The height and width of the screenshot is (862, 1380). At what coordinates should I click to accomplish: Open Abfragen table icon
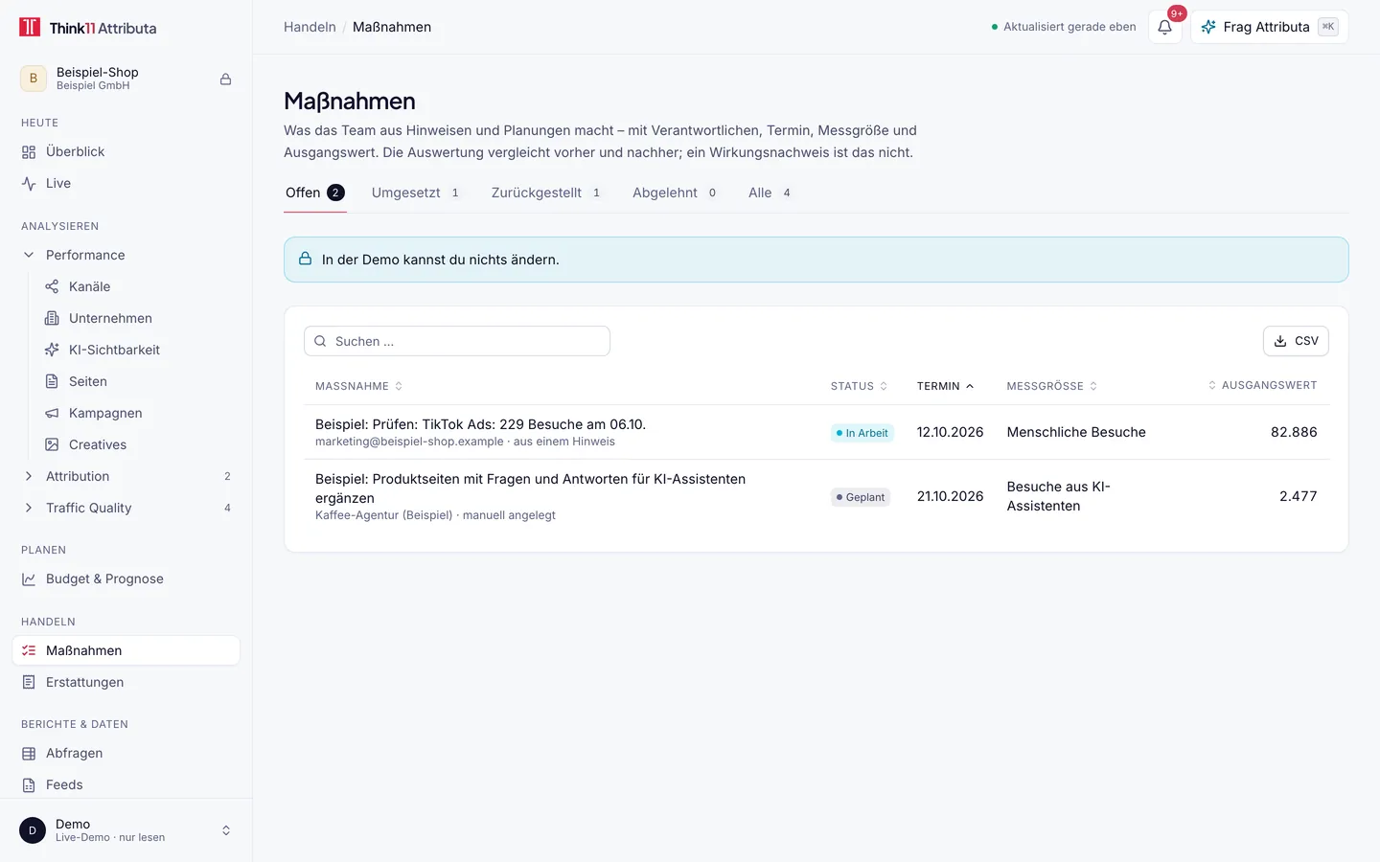click(29, 753)
